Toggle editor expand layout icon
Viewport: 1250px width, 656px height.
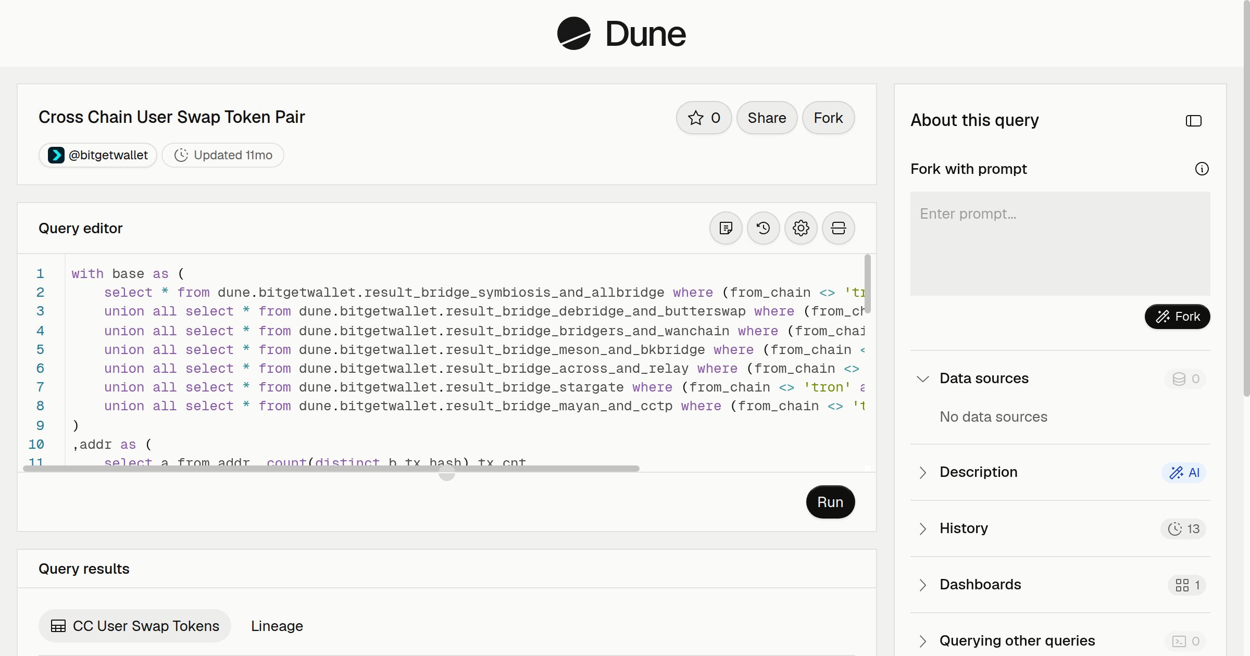click(839, 228)
